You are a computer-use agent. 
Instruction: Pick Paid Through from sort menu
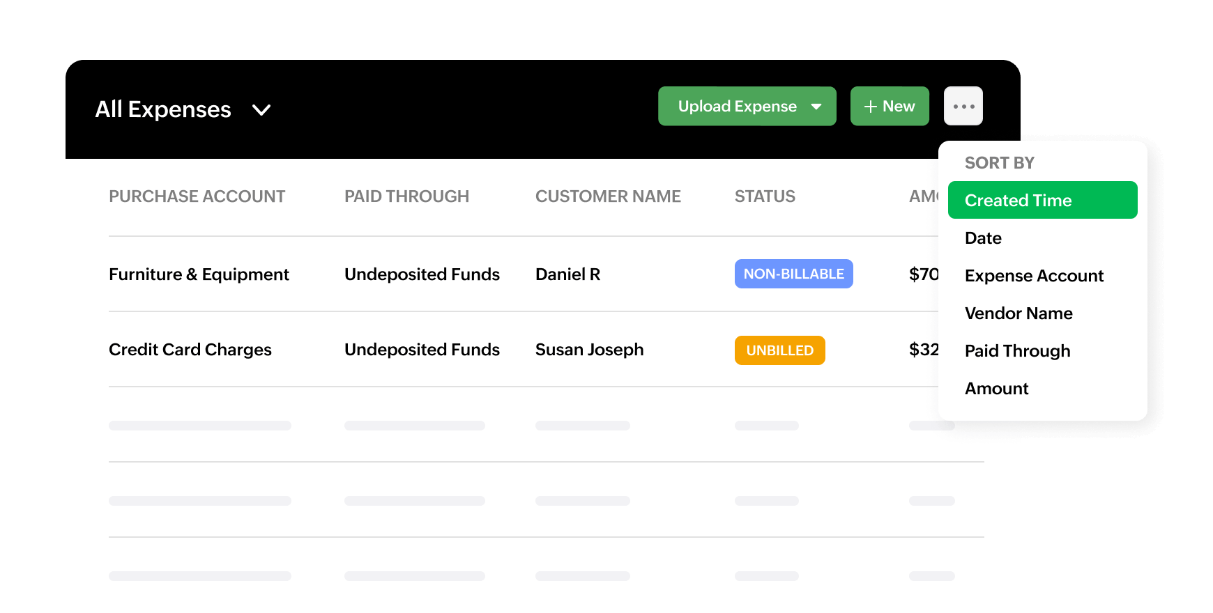[x=1017, y=351]
